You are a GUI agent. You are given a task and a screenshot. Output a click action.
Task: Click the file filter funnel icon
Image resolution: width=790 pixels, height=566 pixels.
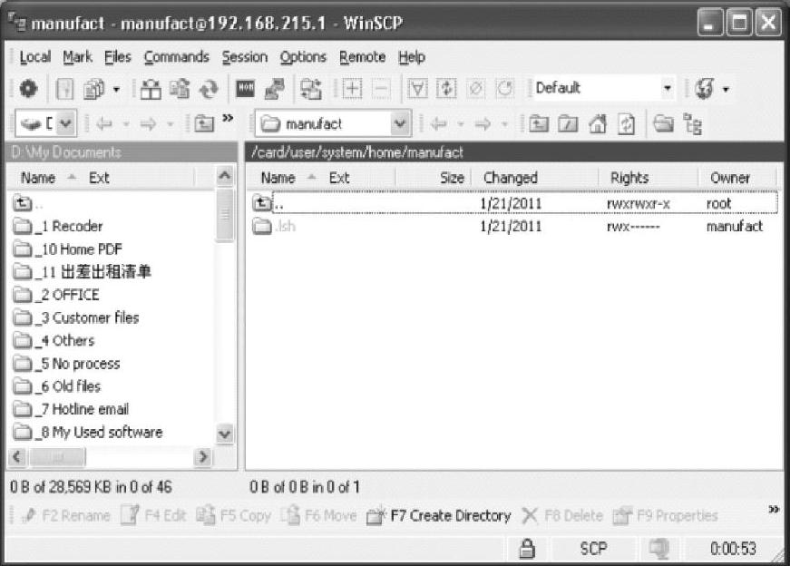(417, 89)
